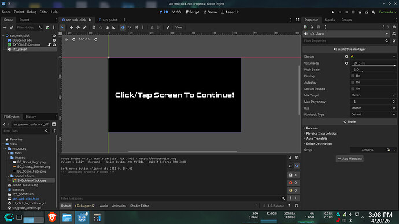Activate the Rotate Mode tool

pos(78,28)
